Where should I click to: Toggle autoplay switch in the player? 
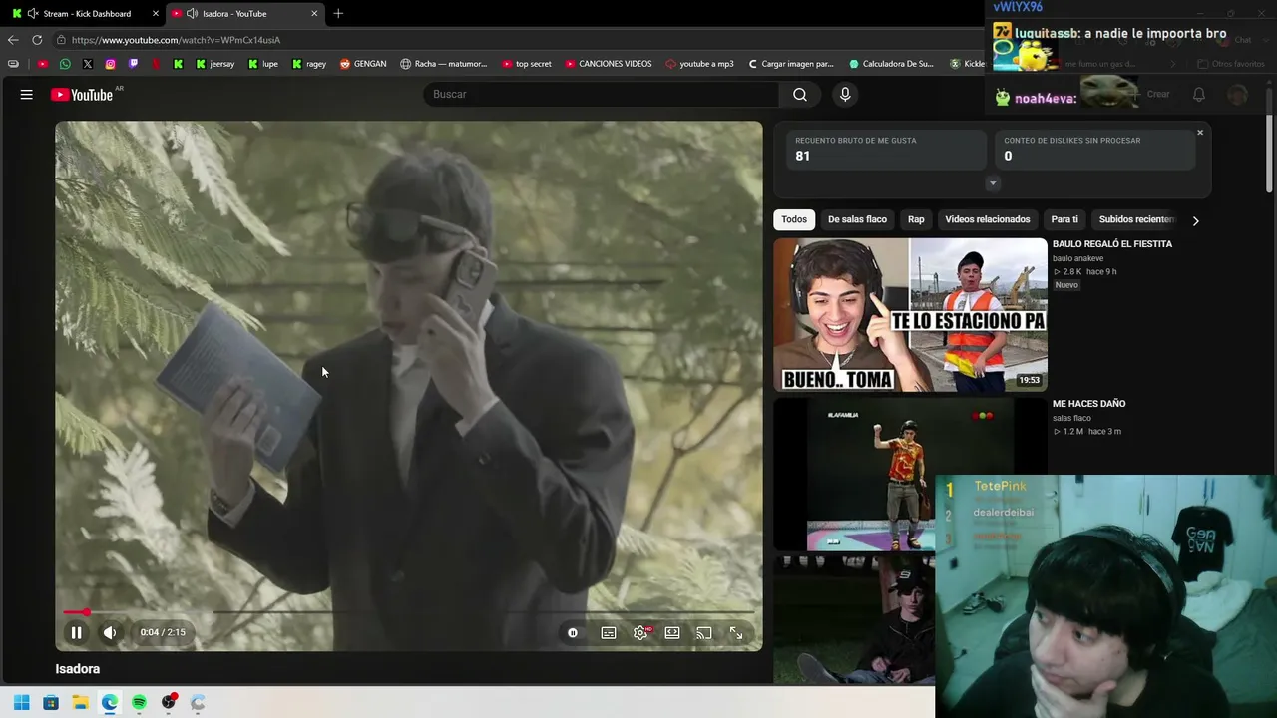[x=573, y=633]
